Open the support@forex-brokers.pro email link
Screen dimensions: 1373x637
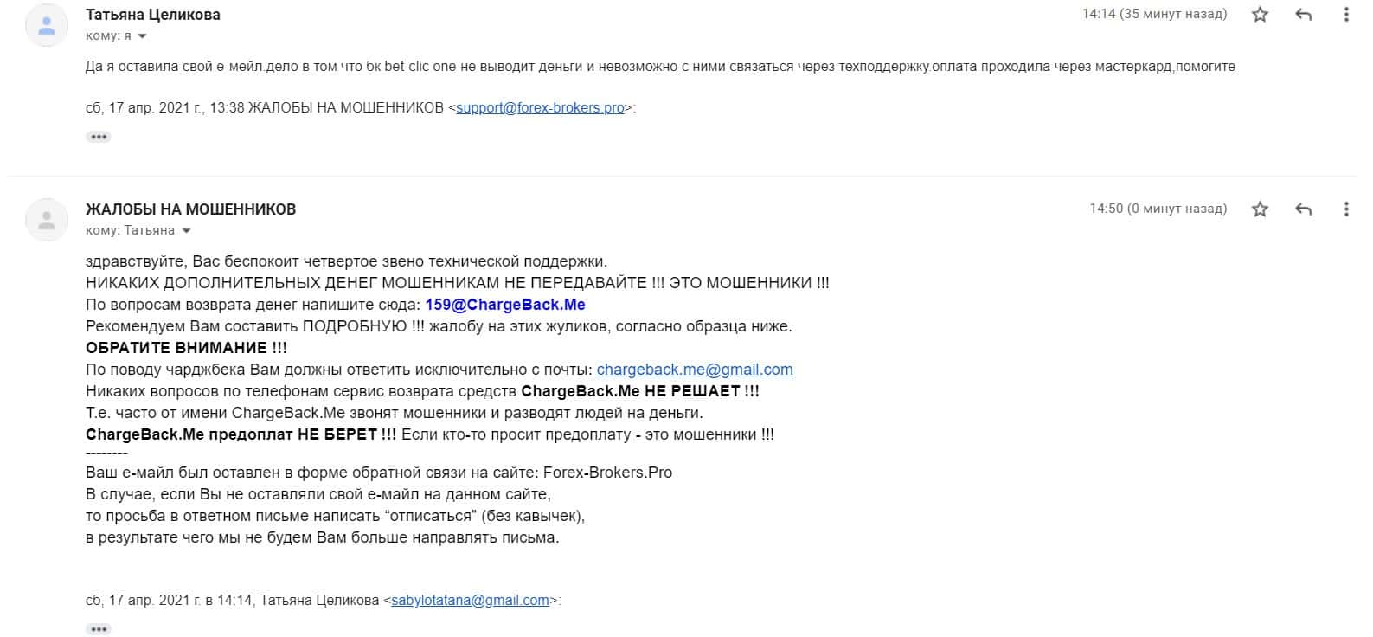540,108
